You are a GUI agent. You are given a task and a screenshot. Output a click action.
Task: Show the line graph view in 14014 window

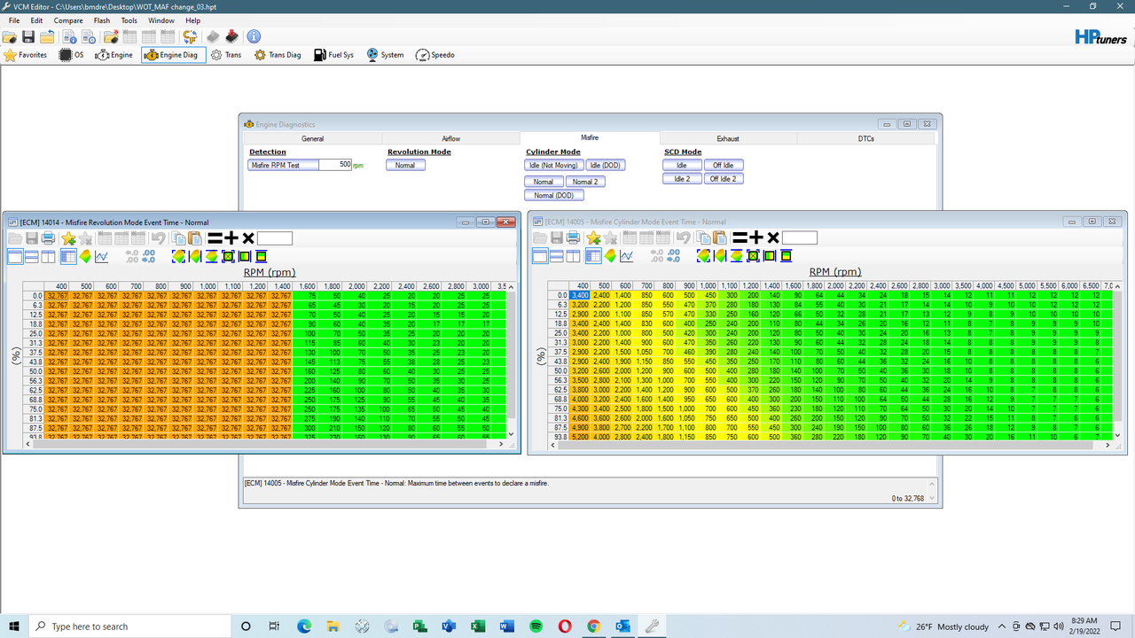(102, 257)
